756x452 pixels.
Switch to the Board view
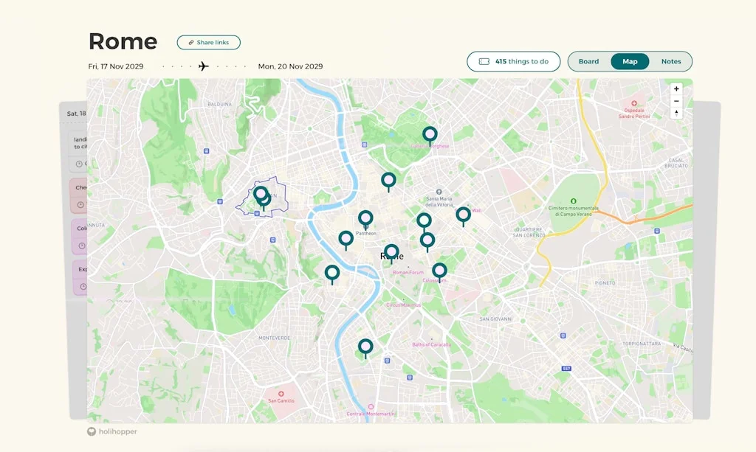coord(588,61)
